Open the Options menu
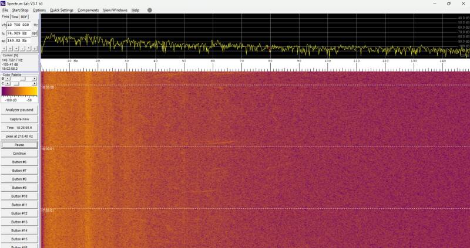This screenshot has width=470, height=248. pyautogui.click(x=39, y=10)
